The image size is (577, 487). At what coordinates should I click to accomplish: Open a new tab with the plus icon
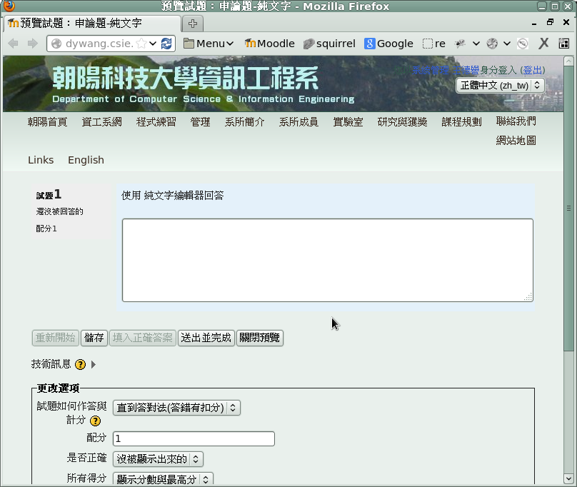(x=194, y=24)
